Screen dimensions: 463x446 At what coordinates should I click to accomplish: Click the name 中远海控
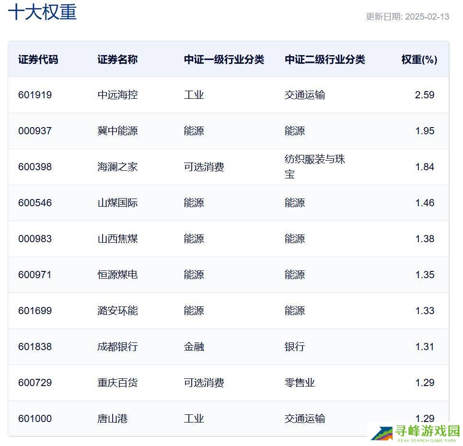tap(117, 95)
